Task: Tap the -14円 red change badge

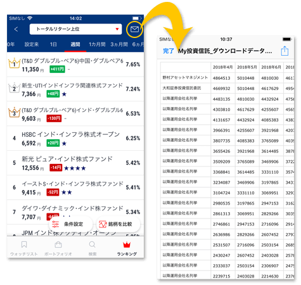Action: click(56, 168)
